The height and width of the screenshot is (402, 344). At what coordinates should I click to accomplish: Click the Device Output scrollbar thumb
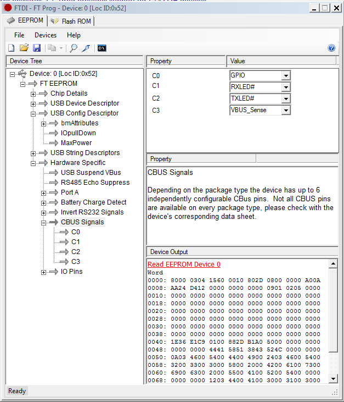333,310
